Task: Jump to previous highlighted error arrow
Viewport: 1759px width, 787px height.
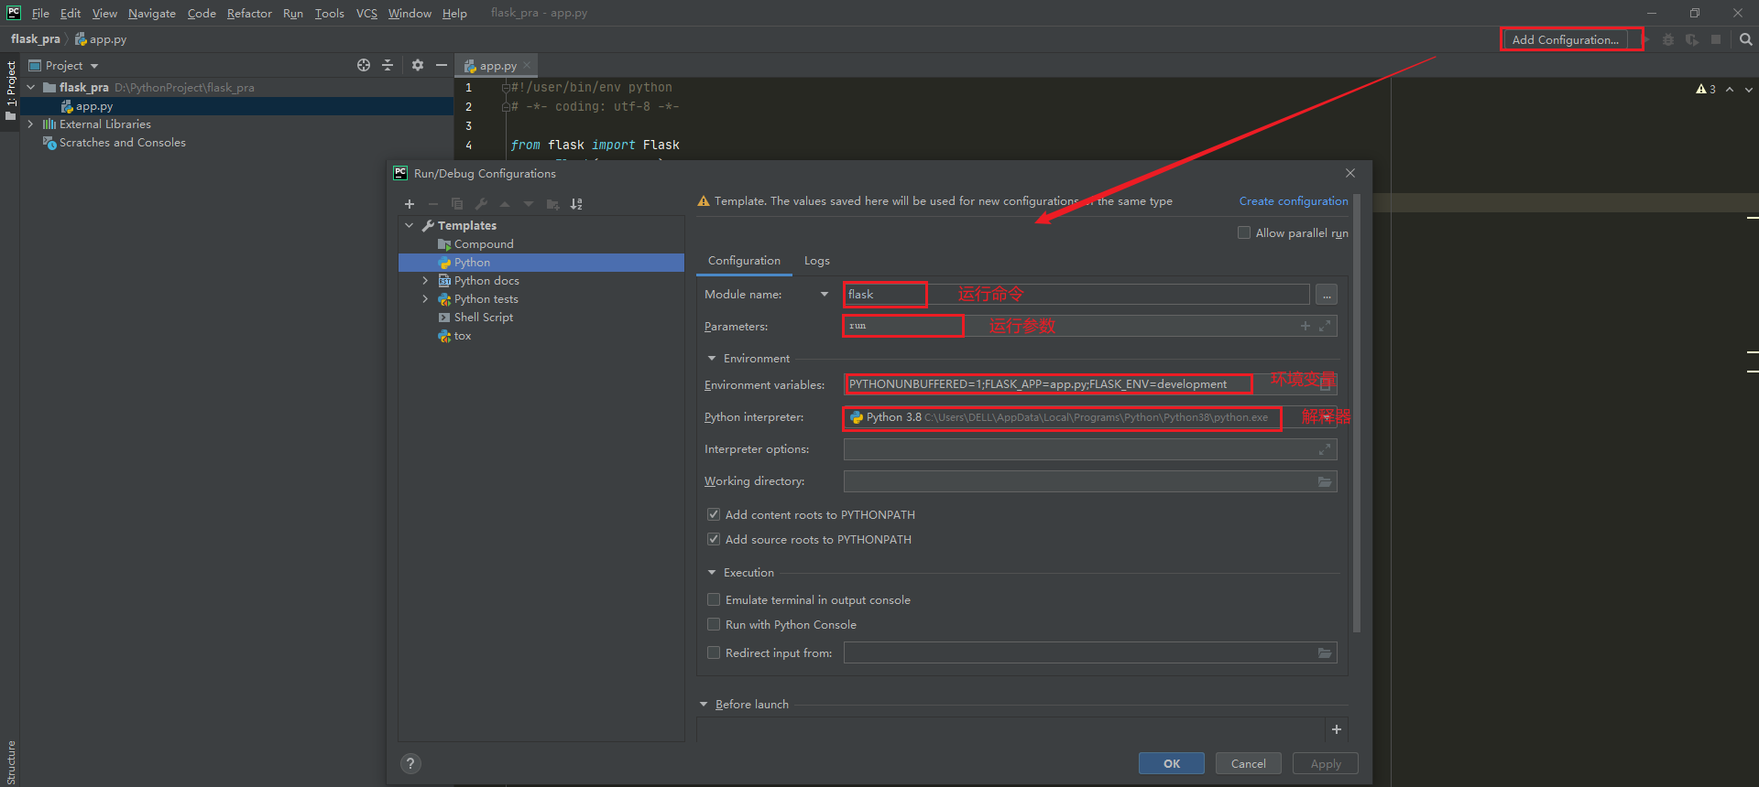Action: click(1730, 89)
